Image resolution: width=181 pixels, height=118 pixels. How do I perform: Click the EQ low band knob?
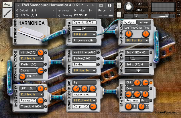76,89
